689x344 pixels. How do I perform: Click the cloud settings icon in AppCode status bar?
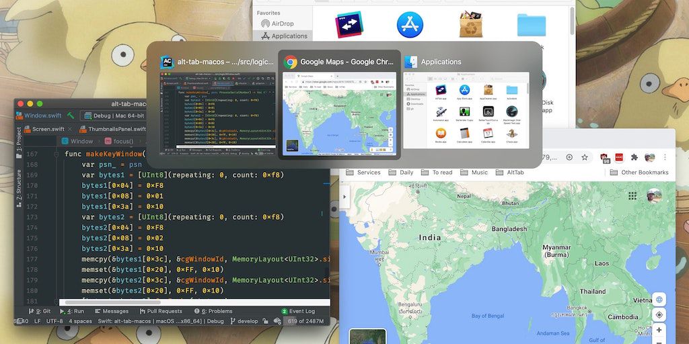[x=277, y=321]
